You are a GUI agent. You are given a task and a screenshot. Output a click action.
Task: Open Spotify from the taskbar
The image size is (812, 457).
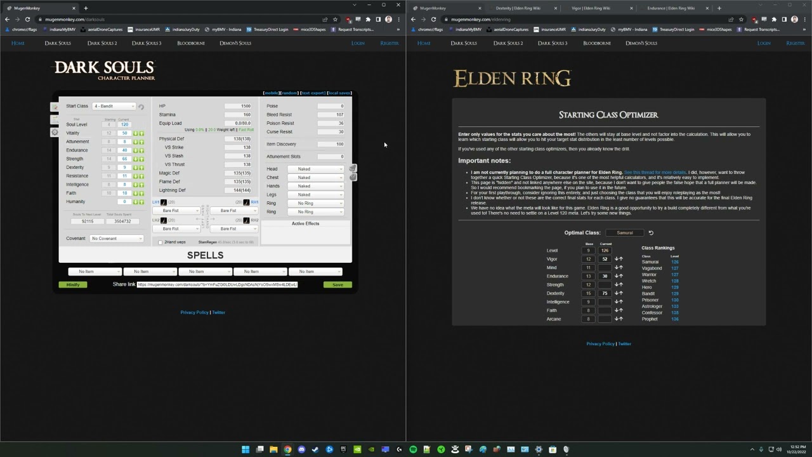click(413, 449)
